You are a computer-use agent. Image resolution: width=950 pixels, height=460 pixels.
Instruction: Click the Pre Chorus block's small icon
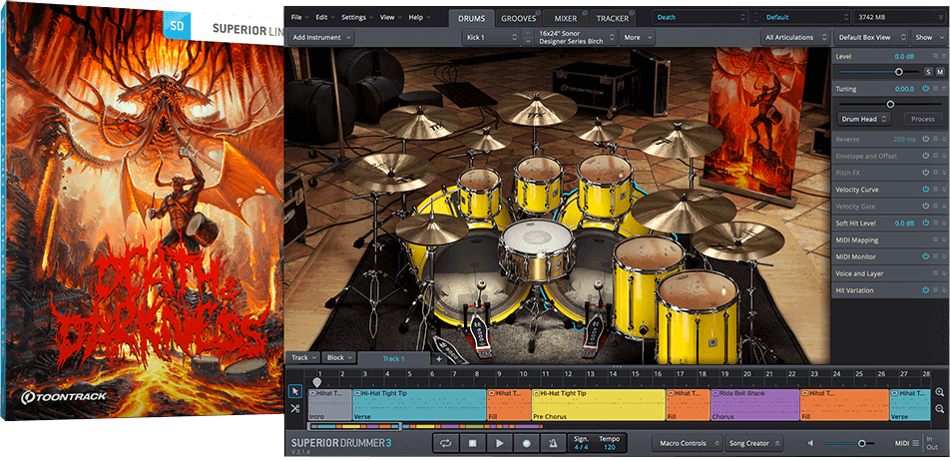tap(536, 393)
